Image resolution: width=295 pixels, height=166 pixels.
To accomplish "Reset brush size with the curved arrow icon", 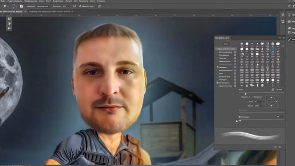I will [x=272, y=89].
